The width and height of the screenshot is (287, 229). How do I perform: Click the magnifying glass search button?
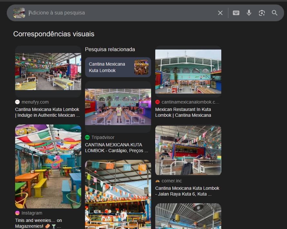(274, 13)
